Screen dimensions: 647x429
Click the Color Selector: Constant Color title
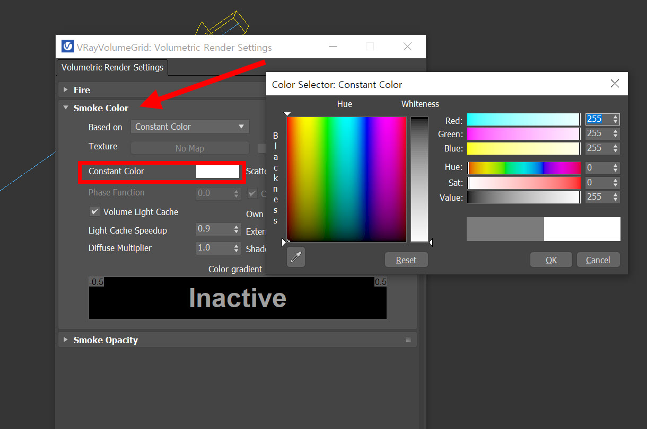[x=337, y=84]
